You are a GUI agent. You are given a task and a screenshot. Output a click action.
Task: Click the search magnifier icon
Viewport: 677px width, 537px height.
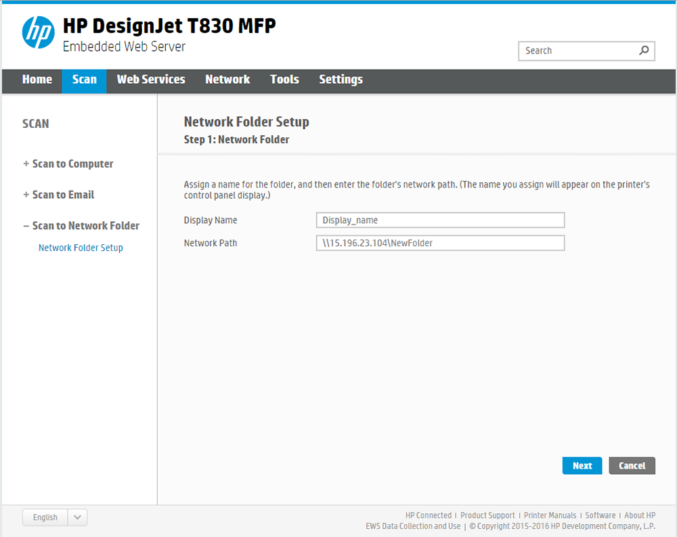[643, 51]
